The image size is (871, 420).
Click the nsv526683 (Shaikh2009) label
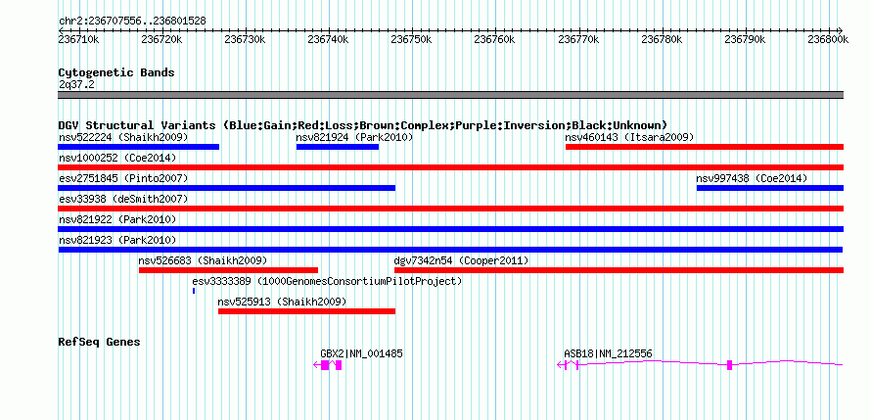click(x=203, y=260)
